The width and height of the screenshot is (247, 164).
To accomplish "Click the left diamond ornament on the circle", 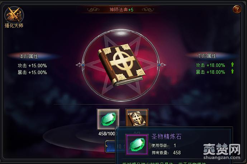I will click(81, 65).
